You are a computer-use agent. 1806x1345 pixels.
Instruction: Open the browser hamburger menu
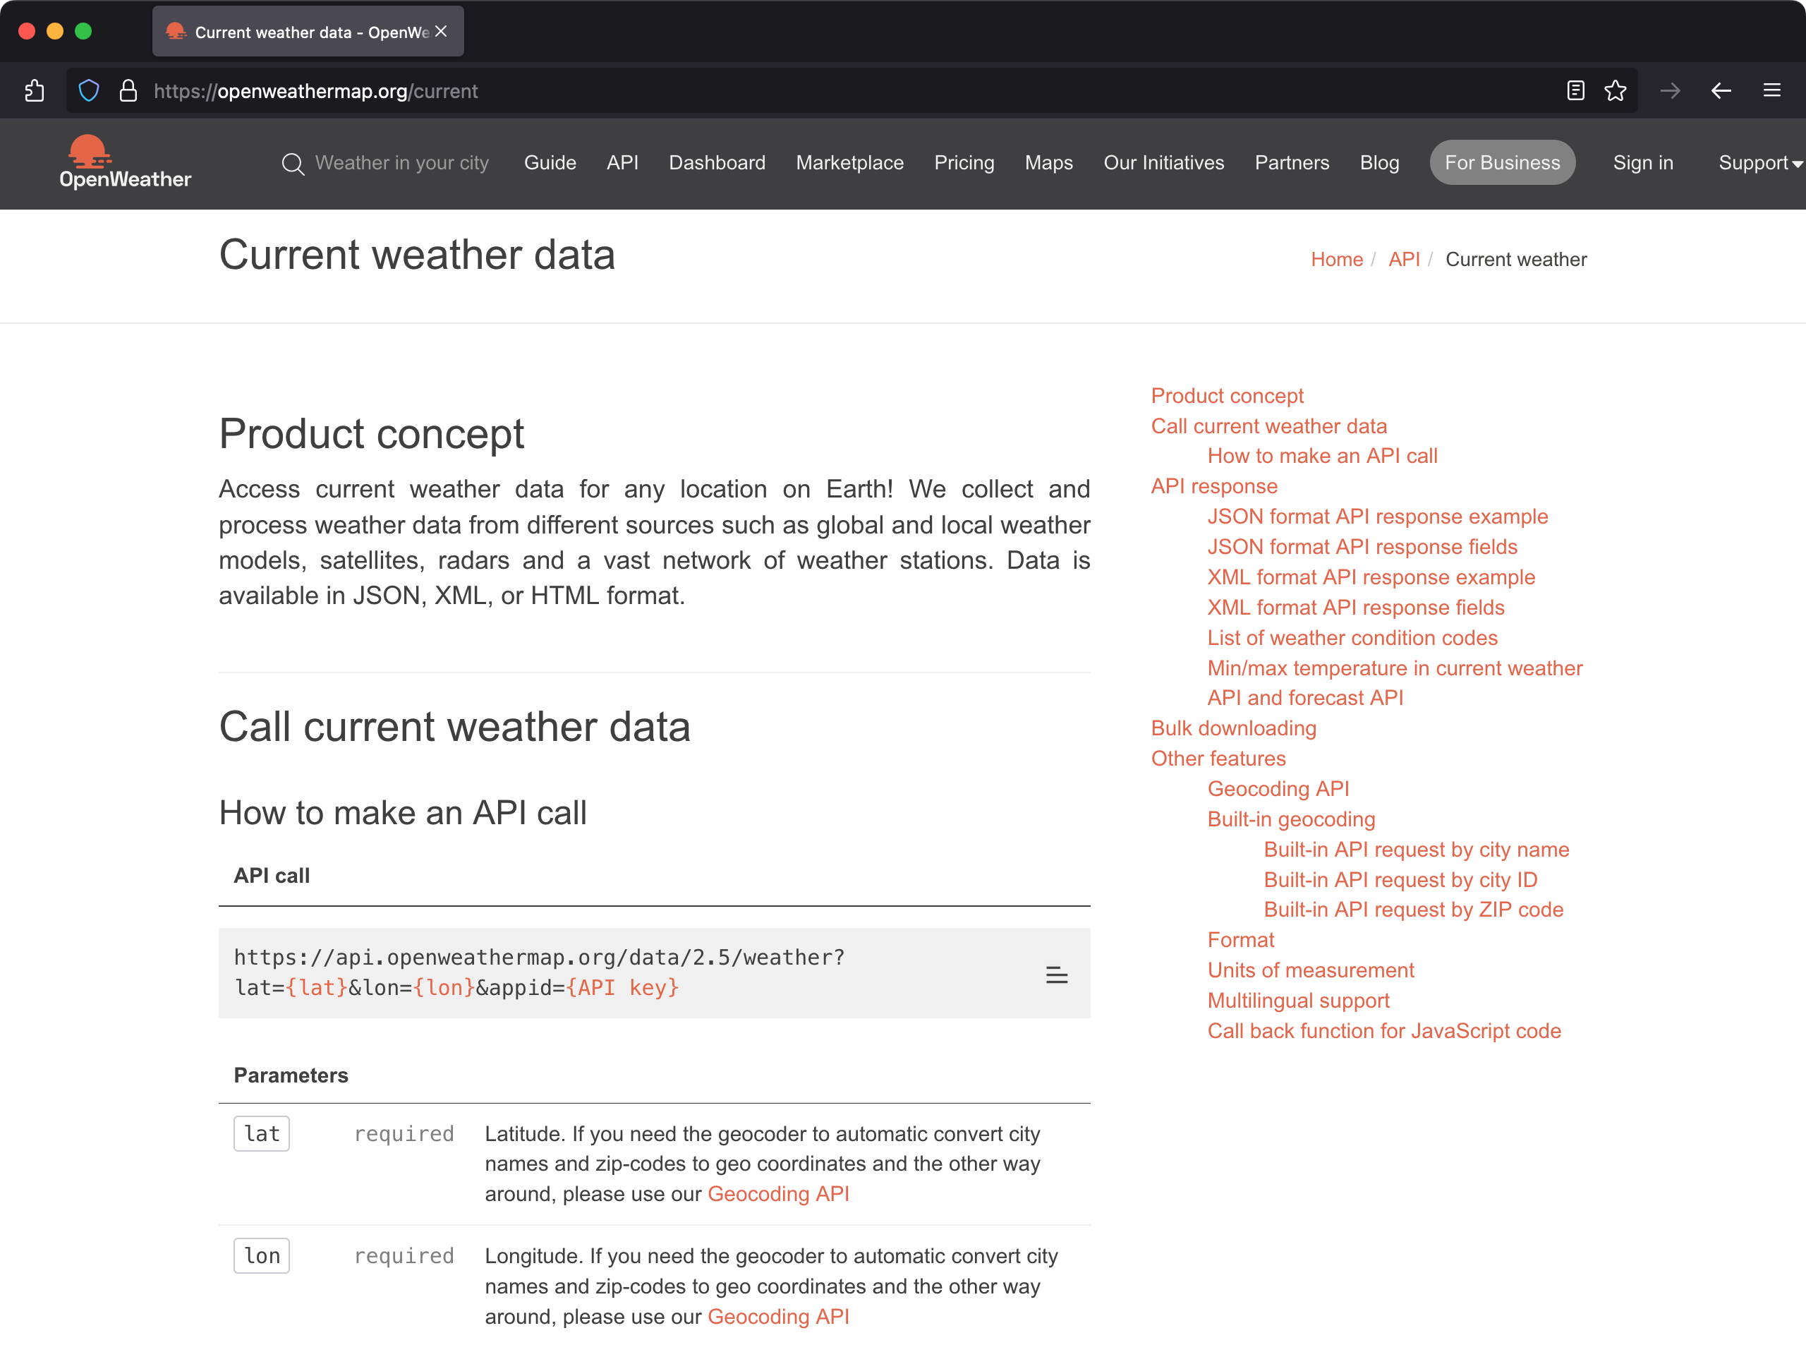click(x=1771, y=90)
